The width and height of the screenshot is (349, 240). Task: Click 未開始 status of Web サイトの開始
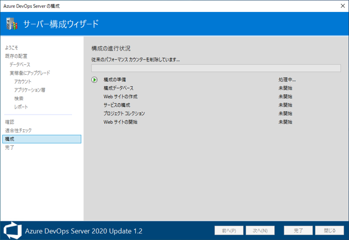[285, 122]
